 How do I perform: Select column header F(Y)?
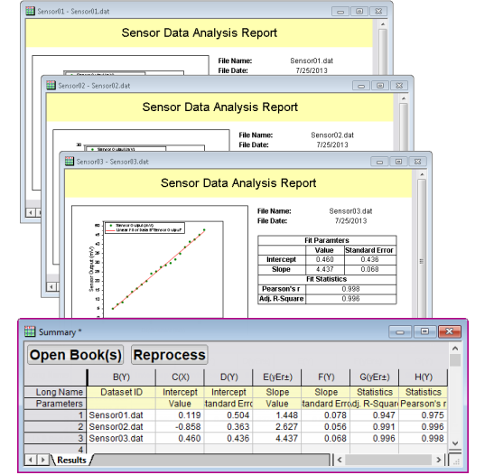pos(326,377)
